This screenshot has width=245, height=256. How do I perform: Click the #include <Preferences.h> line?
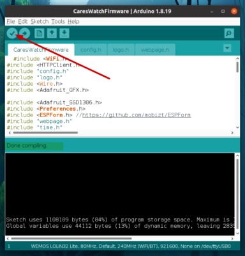tap(46, 109)
